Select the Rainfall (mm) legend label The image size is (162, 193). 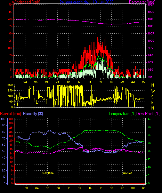(x=10, y=114)
